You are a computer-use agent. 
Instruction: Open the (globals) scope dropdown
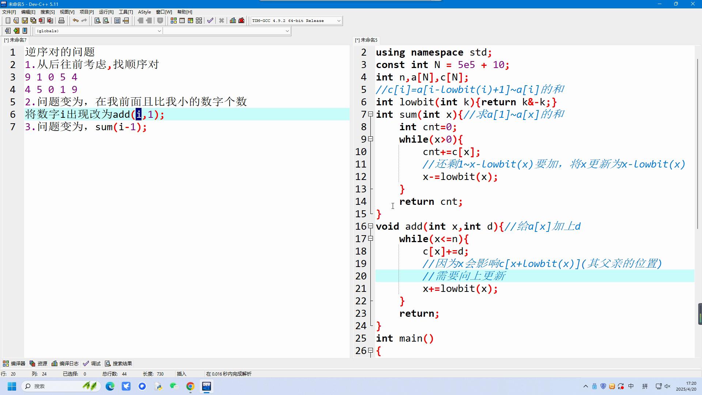(x=159, y=31)
